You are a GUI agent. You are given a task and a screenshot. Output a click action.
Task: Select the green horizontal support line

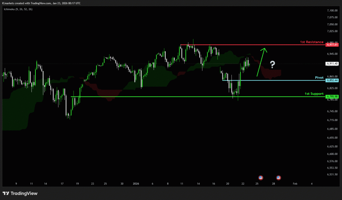[167, 97]
